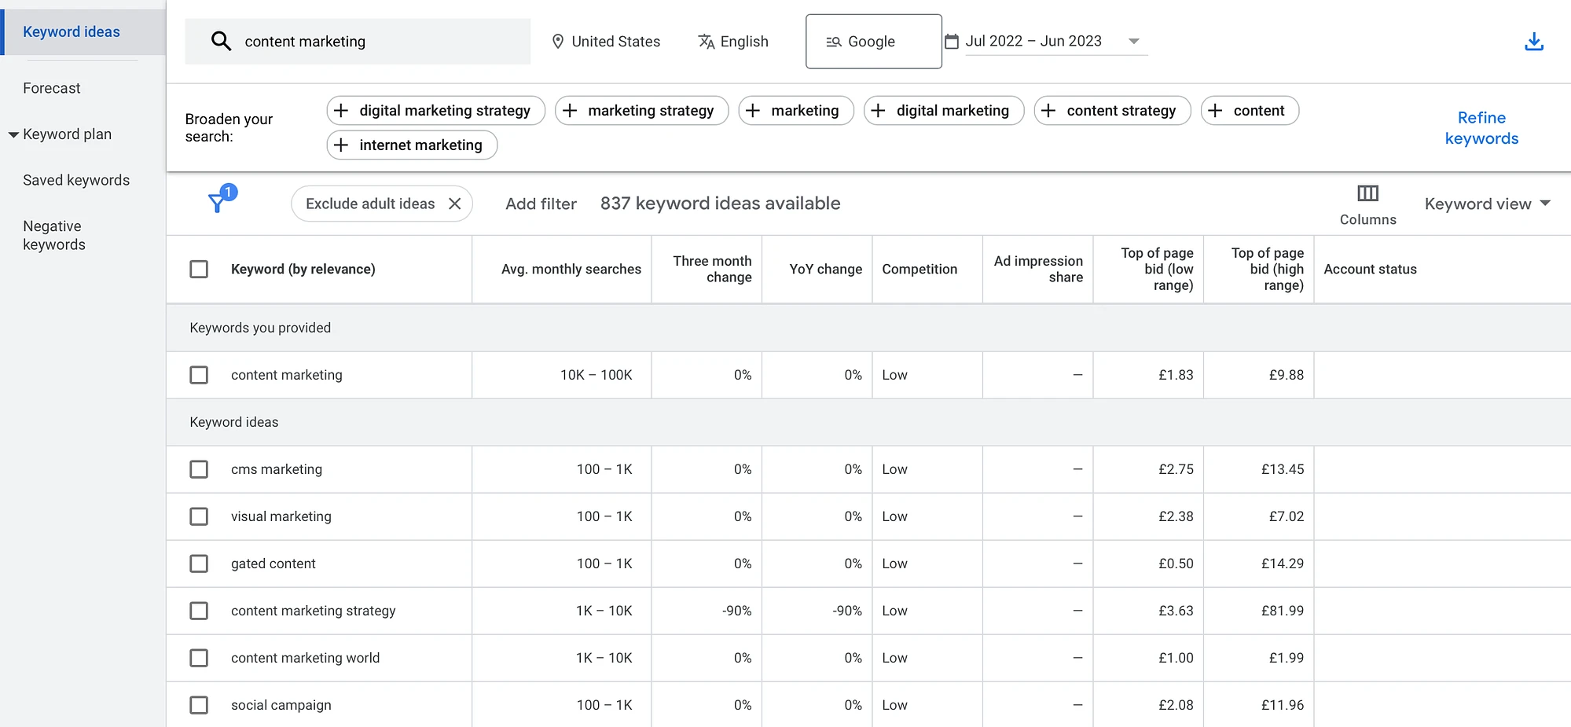The width and height of the screenshot is (1571, 727).
Task: Click the Refine keywords link
Action: (1481, 127)
